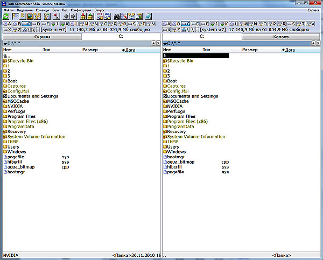Image resolution: width=323 pixels, height=260 pixels.
Task: Click the green Refresh icon in the toolbar
Action: pos(5,17)
